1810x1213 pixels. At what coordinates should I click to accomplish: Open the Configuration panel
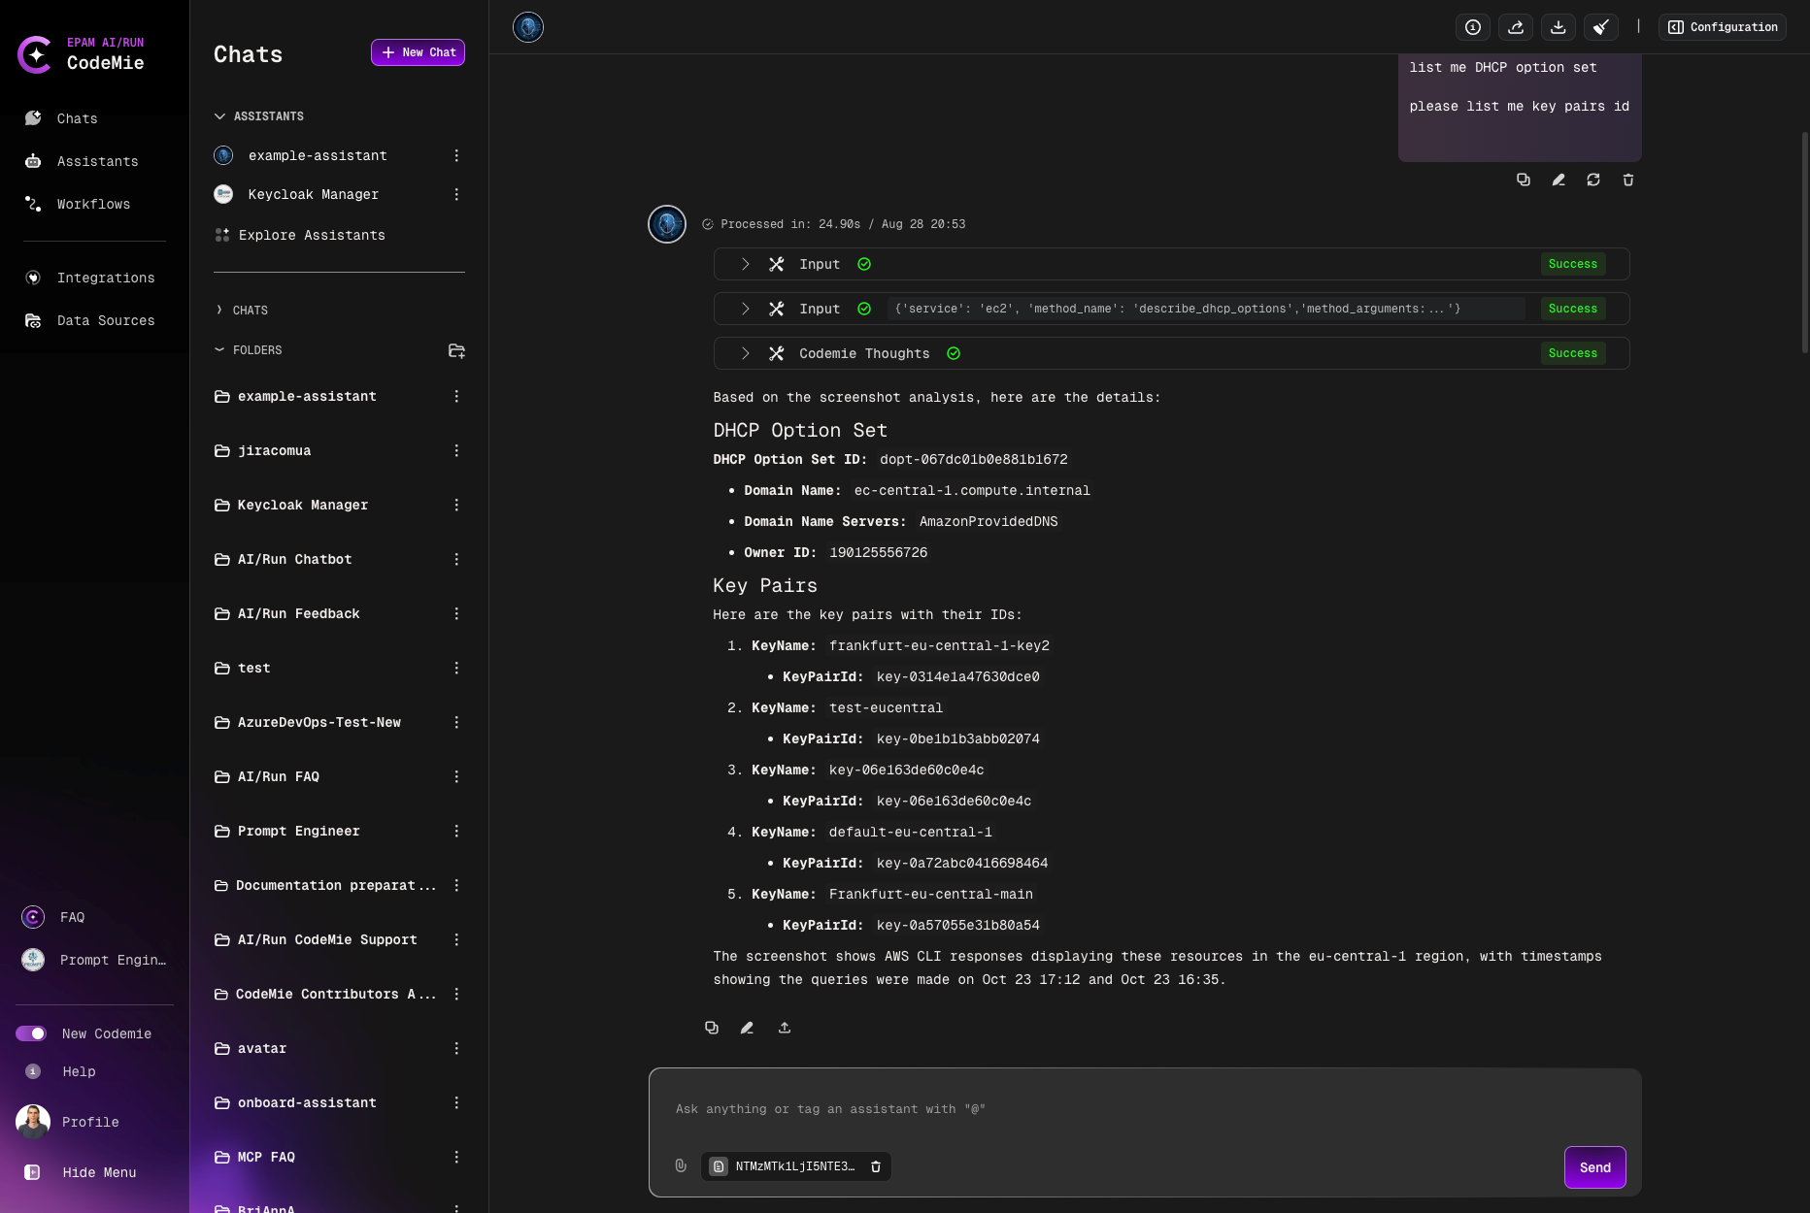(1722, 26)
